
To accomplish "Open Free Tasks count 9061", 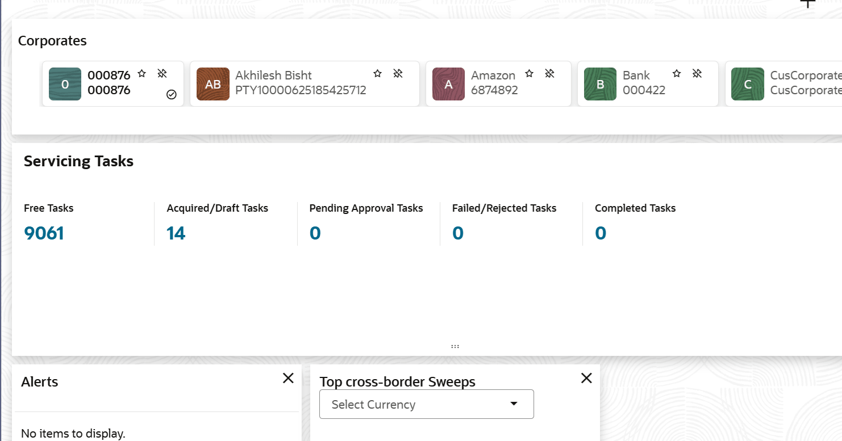I will coord(44,233).
